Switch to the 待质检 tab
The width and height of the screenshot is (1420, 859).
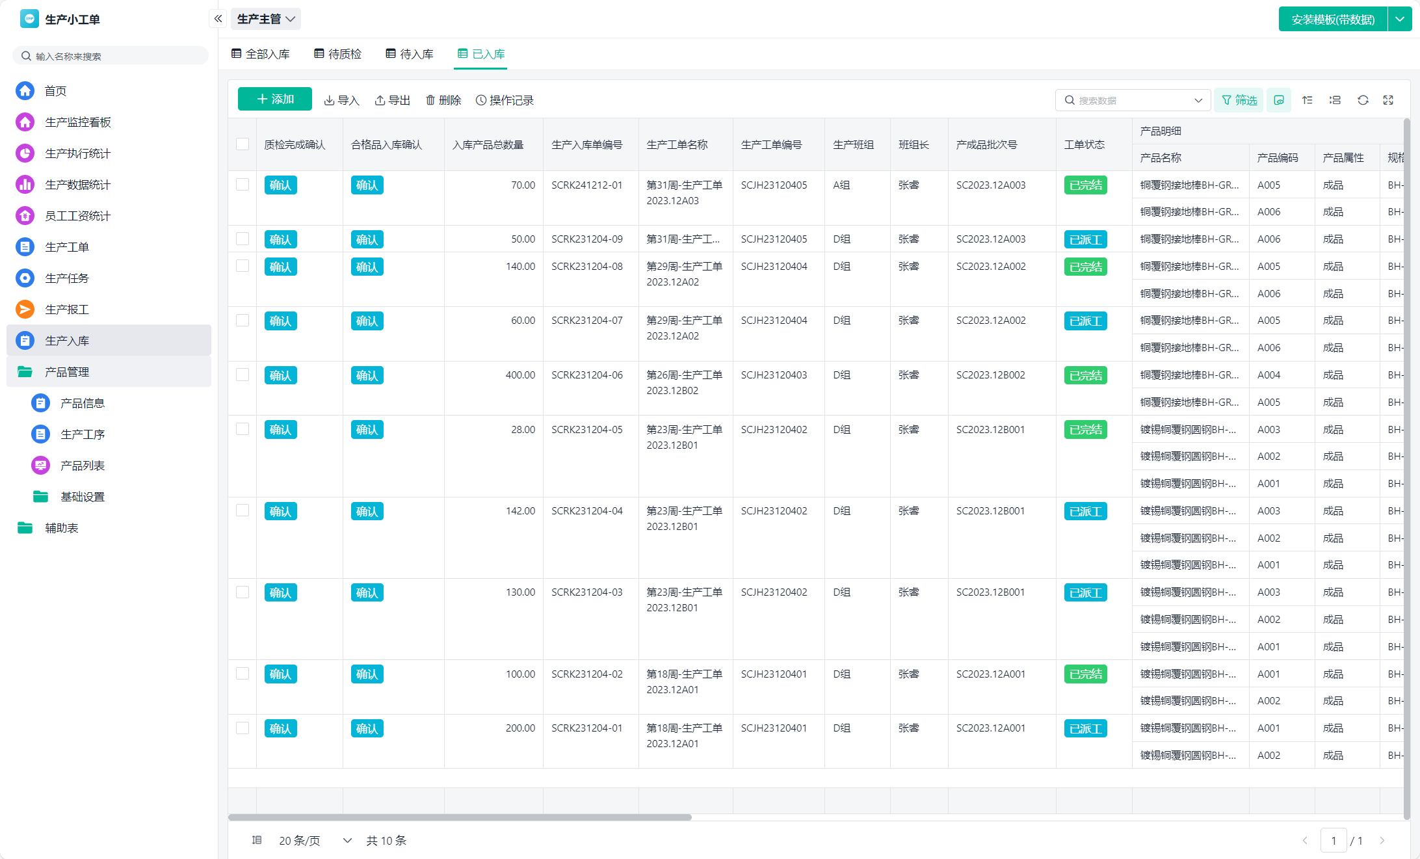tap(338, 54)
